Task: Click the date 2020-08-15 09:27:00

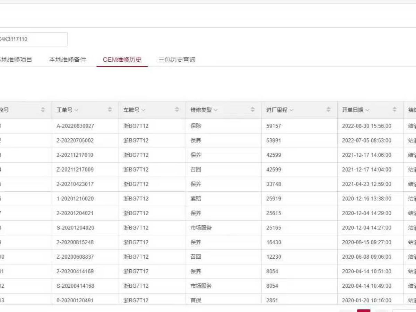Action: click(x=367, y=242)
